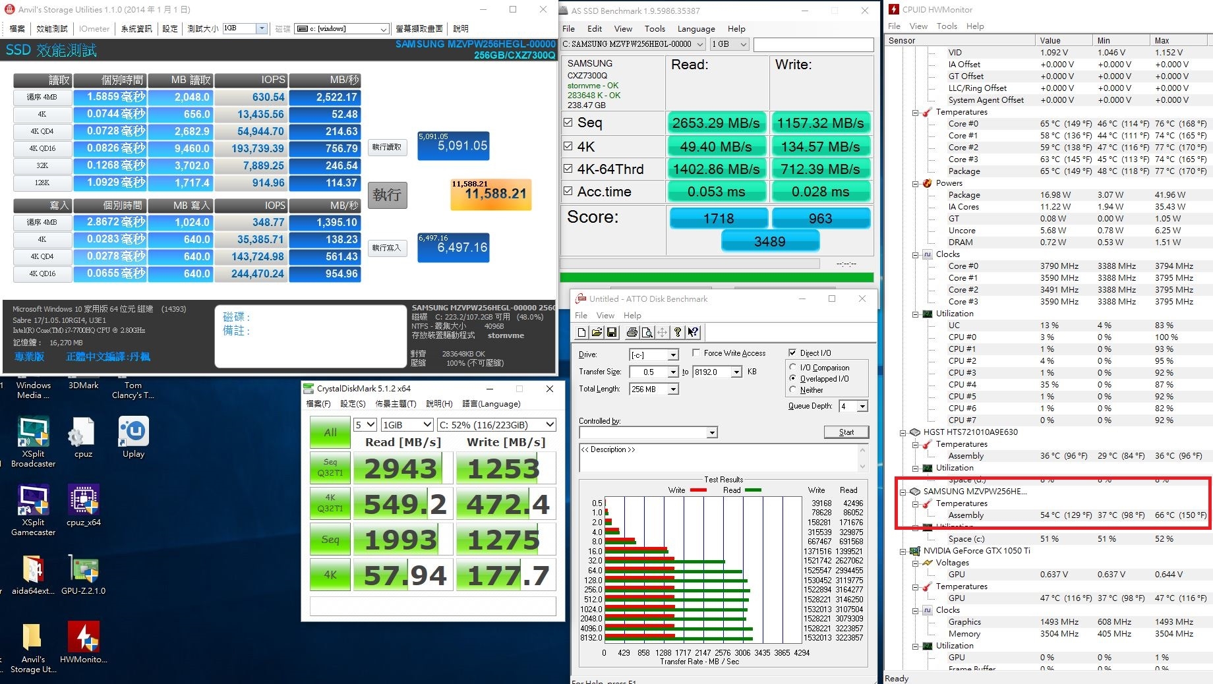The image size is (1213, 684).
Task: Click the question mark About icon in ATTO
Action: pyautogui.click(x=678, y=333)
